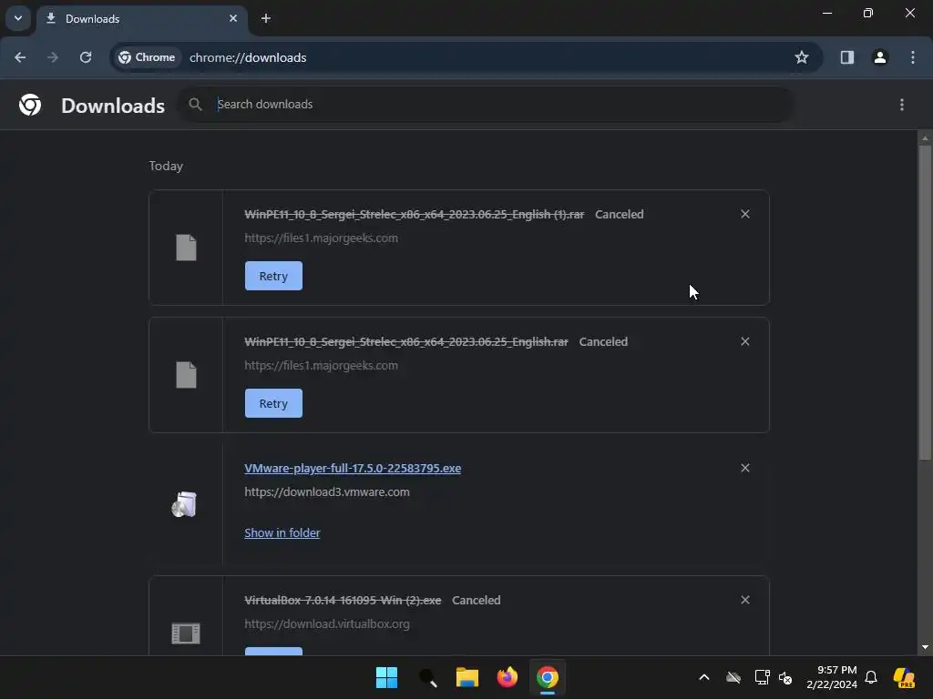The height and width of the screenshot is (699, 933).
Task: Remove the VirtualBox (2).exe entry
Action: 745,600
